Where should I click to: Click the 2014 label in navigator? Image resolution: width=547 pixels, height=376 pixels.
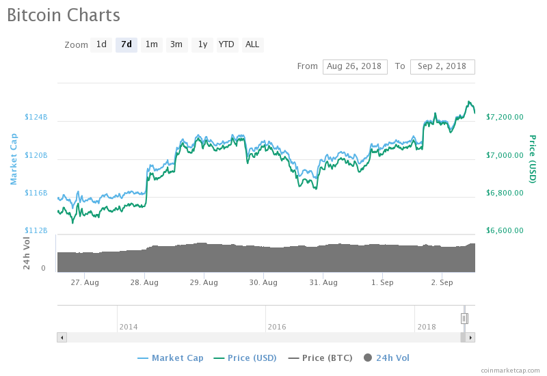coord(129,327)
